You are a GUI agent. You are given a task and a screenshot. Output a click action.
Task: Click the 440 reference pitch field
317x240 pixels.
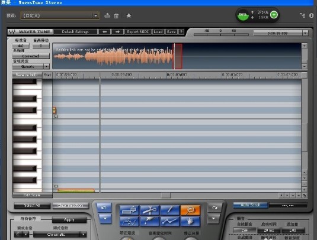(x=21, y=46)
